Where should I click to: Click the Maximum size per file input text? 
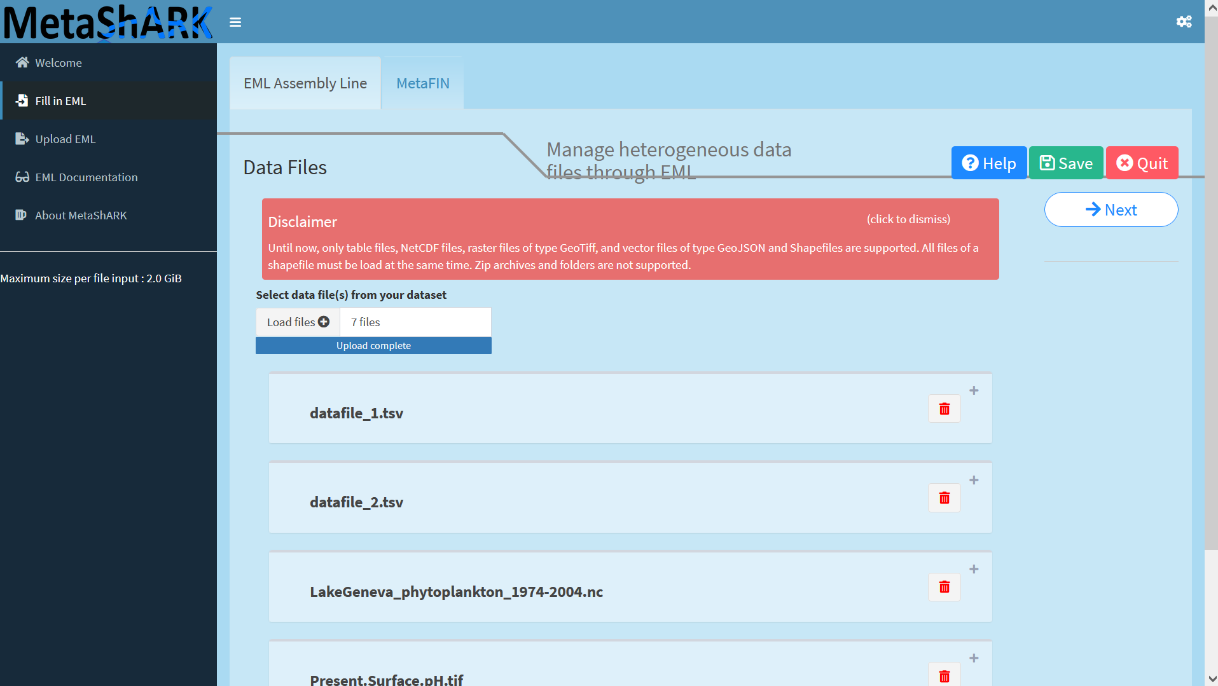click(x=91, y=278)
